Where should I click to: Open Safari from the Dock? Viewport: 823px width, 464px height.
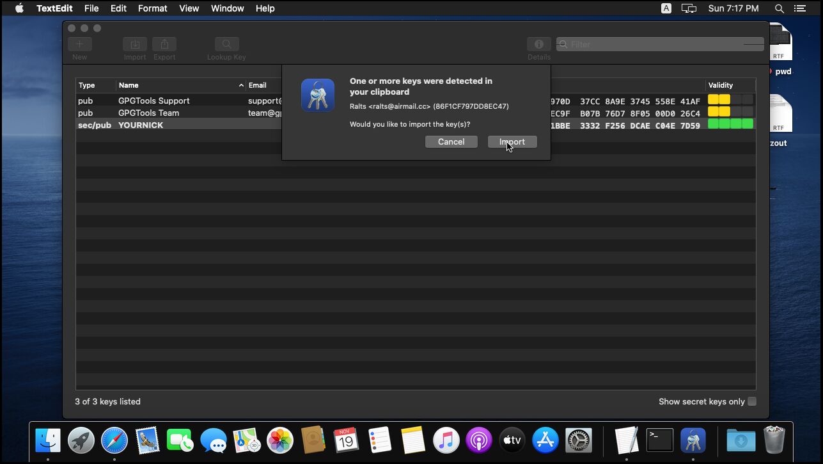[114, 440]
